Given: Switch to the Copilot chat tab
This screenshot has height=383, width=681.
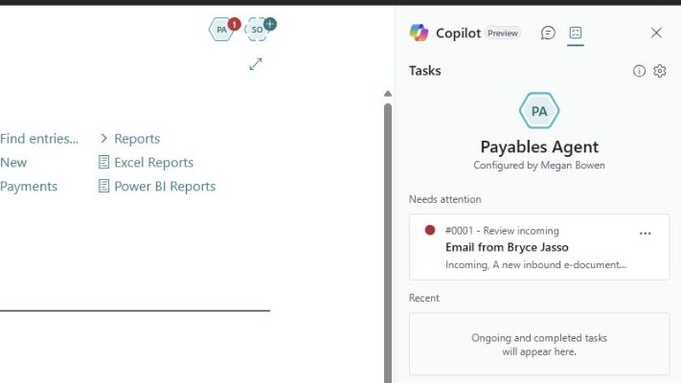Looking at the screenshot, I should 548,33.
